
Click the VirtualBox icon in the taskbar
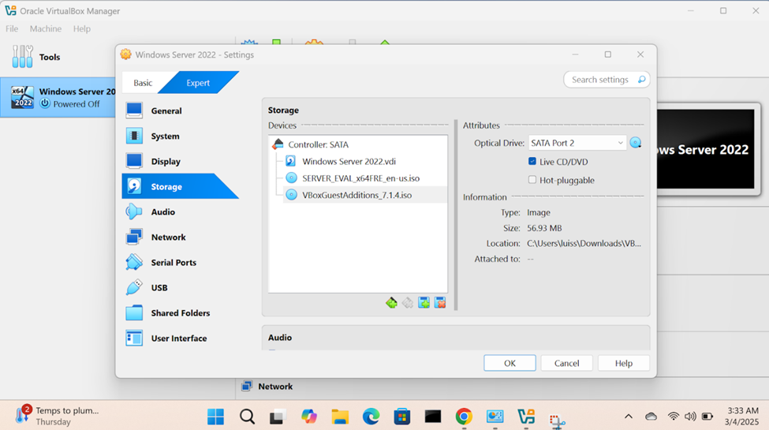[x=526, y=417]
